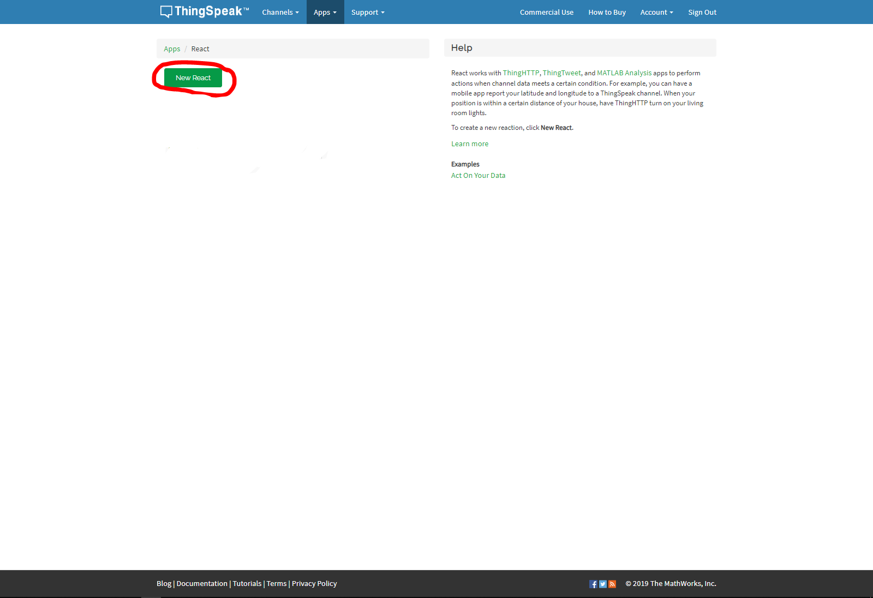The width and height of the screenshot is (873, 598).
Task: Open the ThingTweet link
Action: click(x=561, y=73)
